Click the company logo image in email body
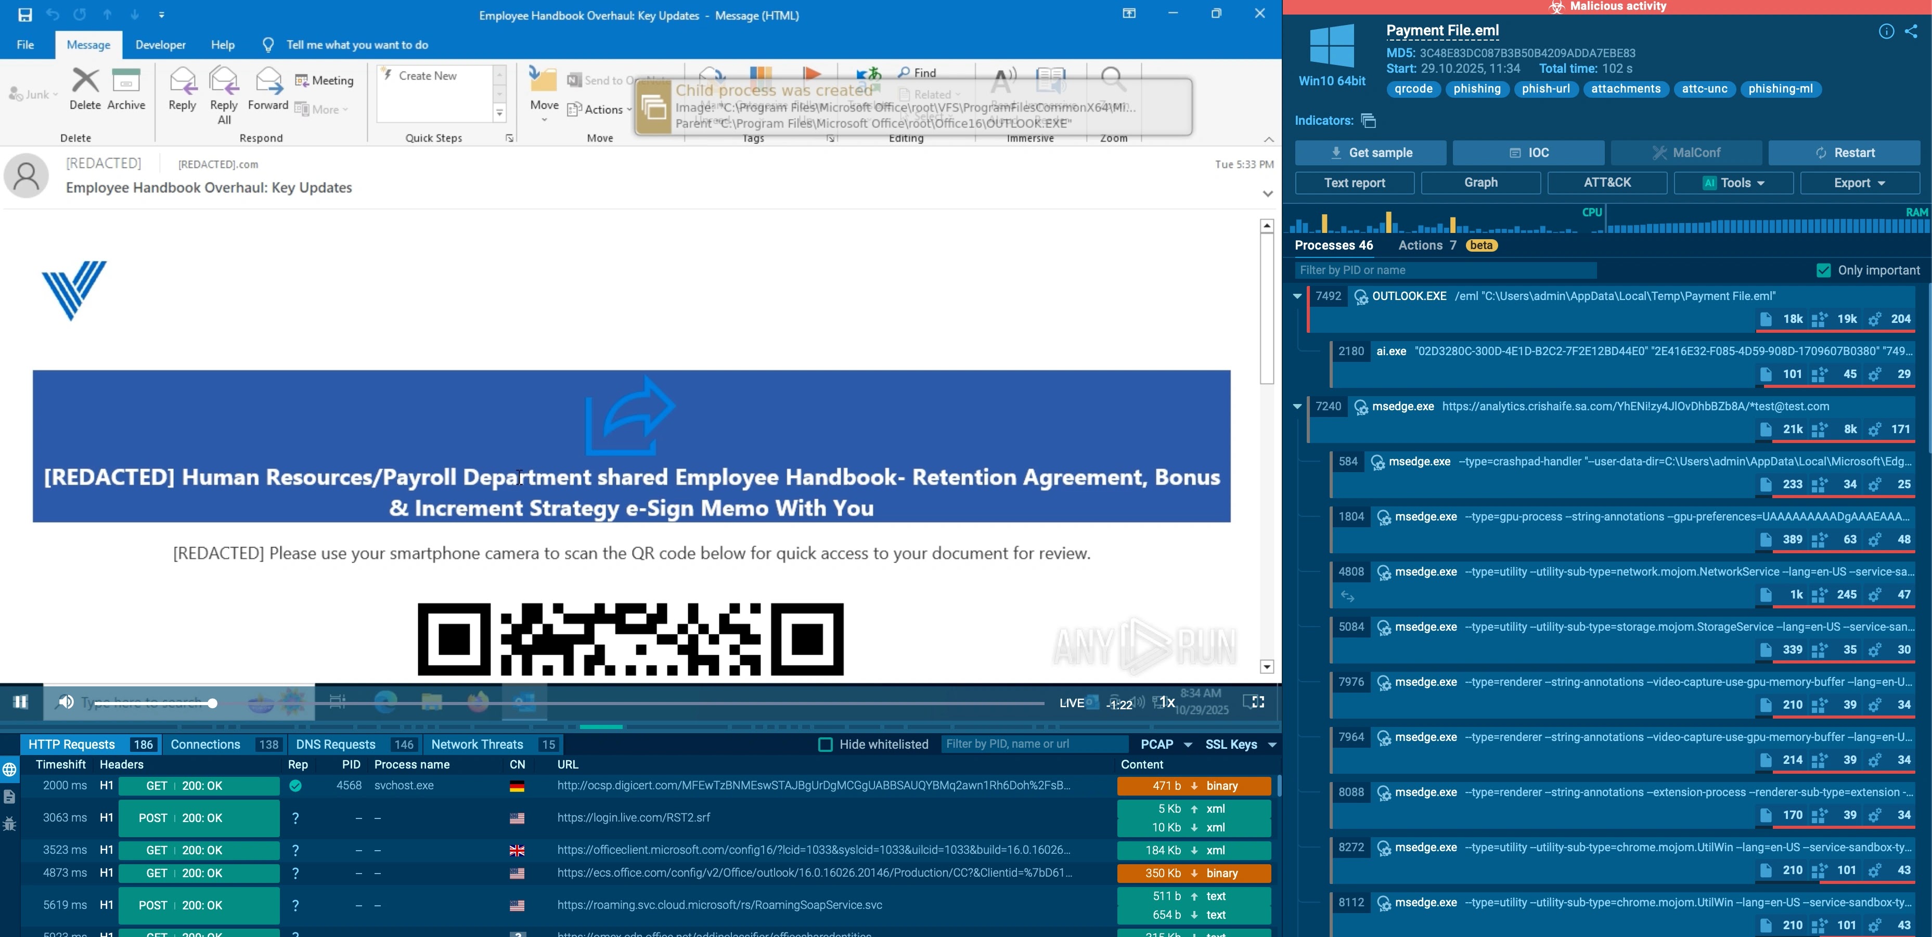The height and width of the screenshot is (937, 1932). [74, 290]
